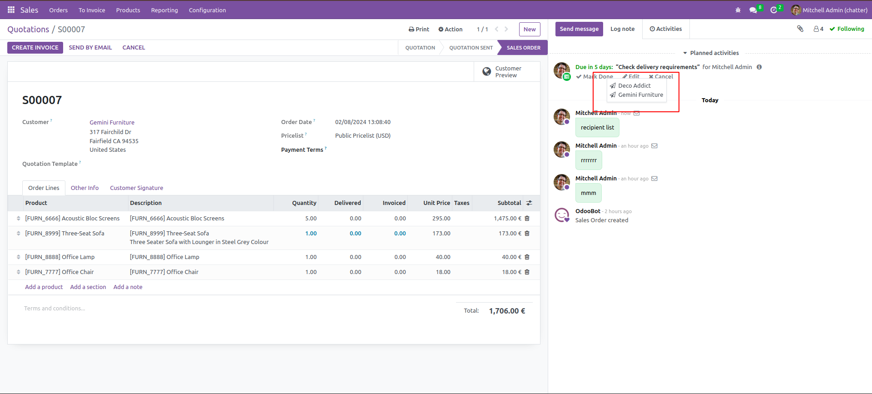872x394 pixels.
Task: Delete the Acoustic Bloc Screens line
Action: (527, 219)
